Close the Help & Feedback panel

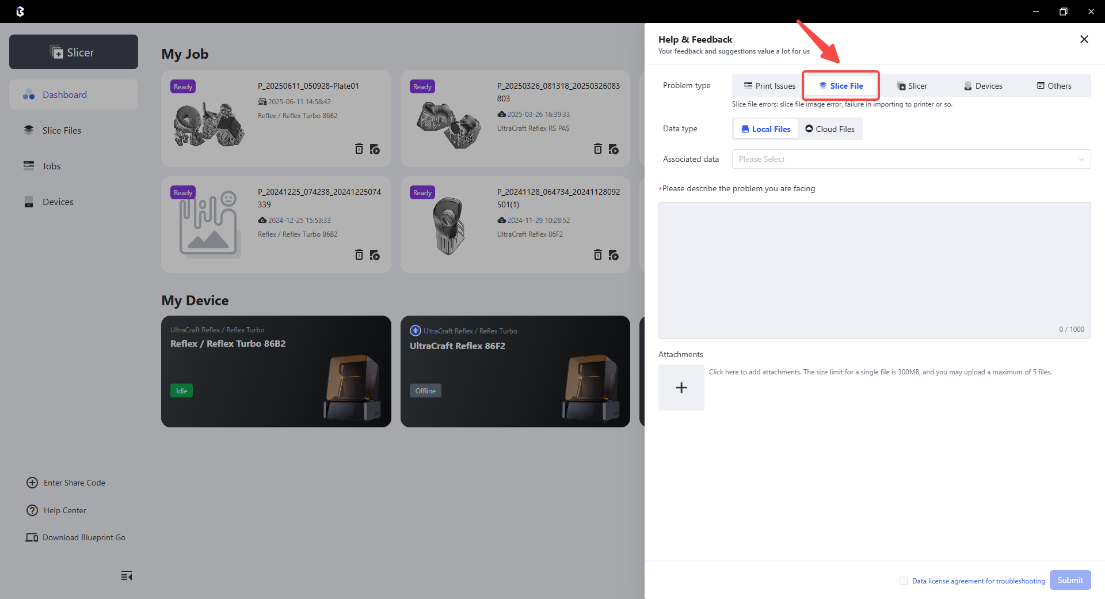pyautogui.click(x=1084, y=39)
